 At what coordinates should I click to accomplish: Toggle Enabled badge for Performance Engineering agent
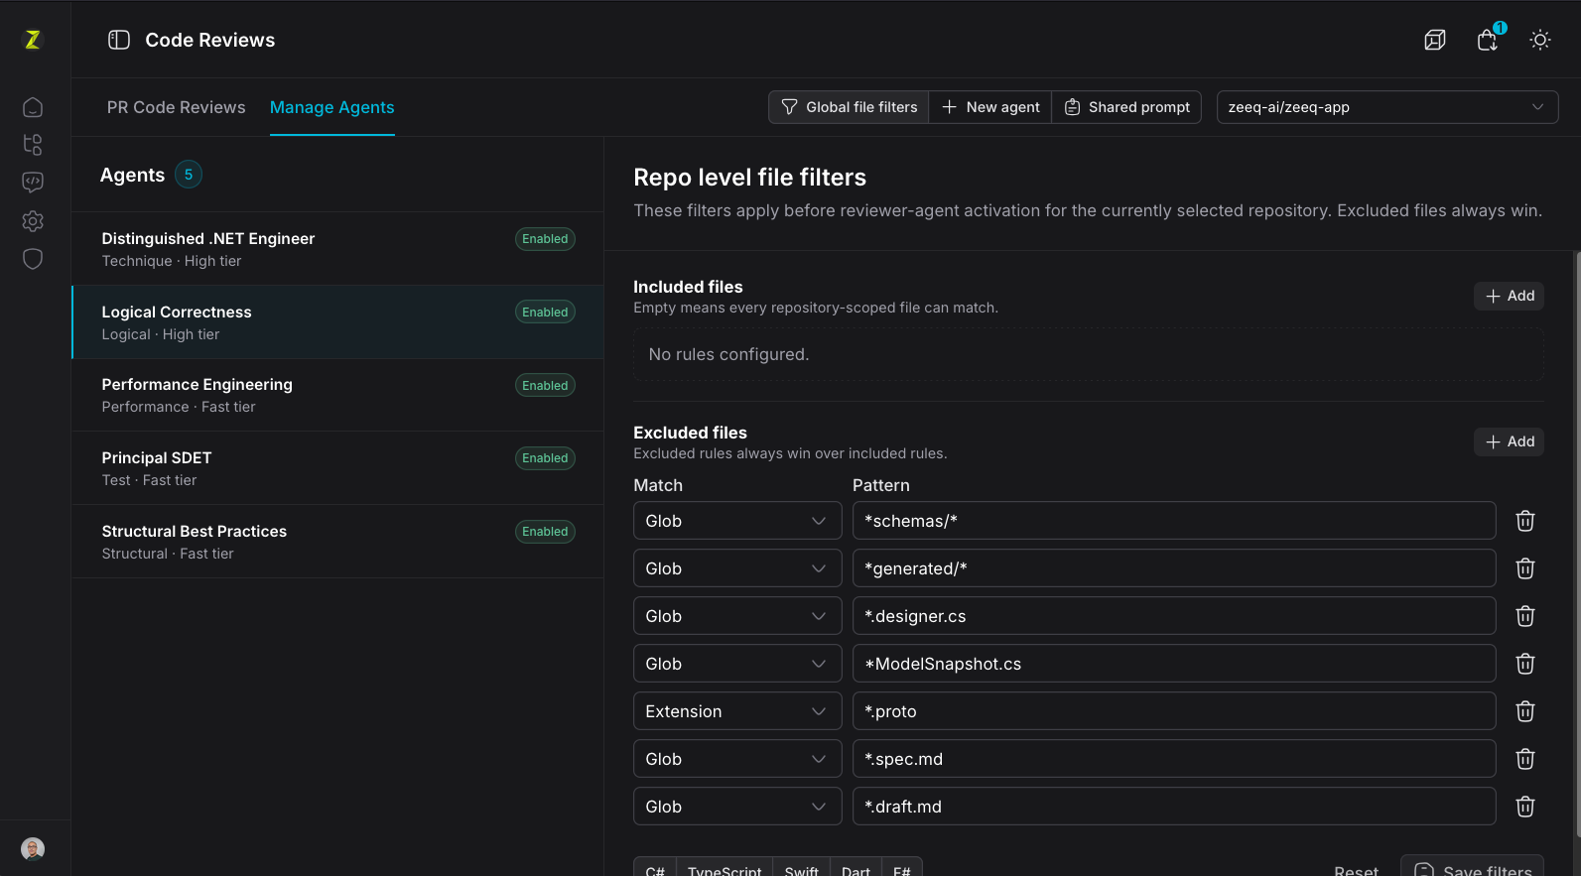click(x=545, y=386)
